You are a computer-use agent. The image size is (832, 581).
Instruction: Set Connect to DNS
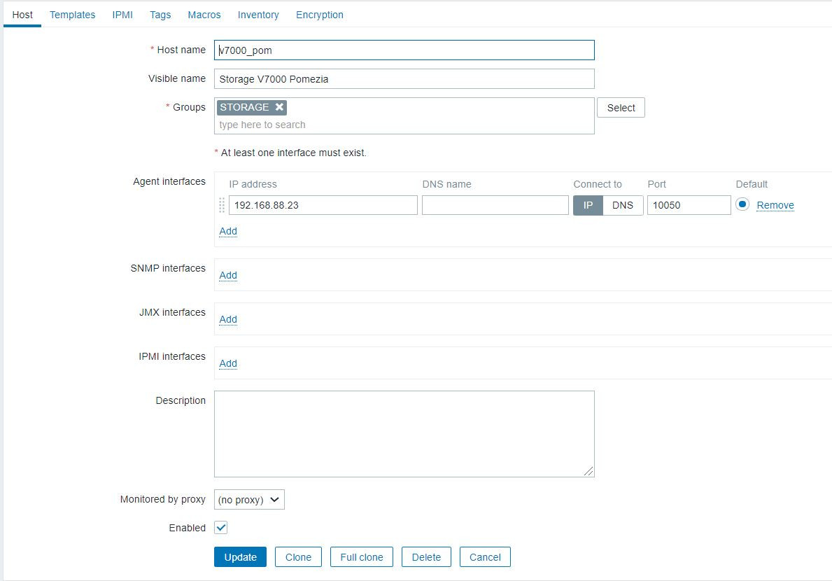pos(622,205)
